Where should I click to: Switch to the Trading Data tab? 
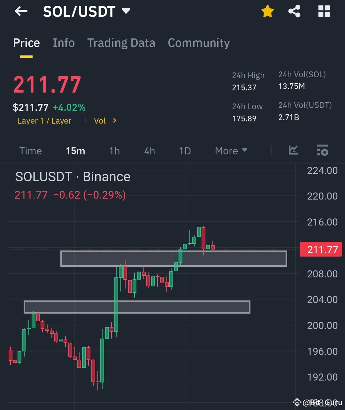(121, 43)
